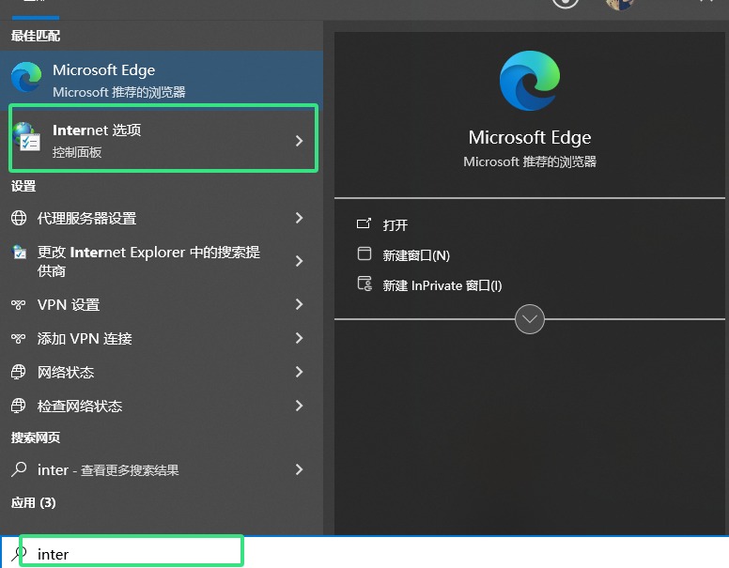Viewport: 729px width, 568px height.
Task: Click the VPN icon beside 添加 VPN 连接
Action: (19, 338)
